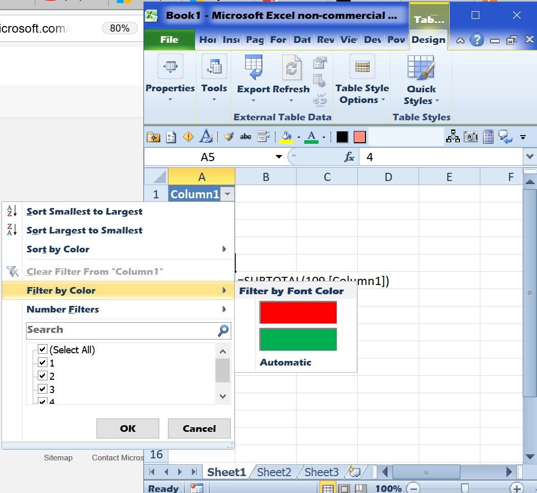
Task: Collapse the ribbon with the caret icon
Action: [460, 40]
